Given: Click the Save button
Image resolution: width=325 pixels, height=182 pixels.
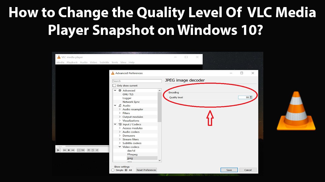Looking at the screenshot, I should coord(229,170).
